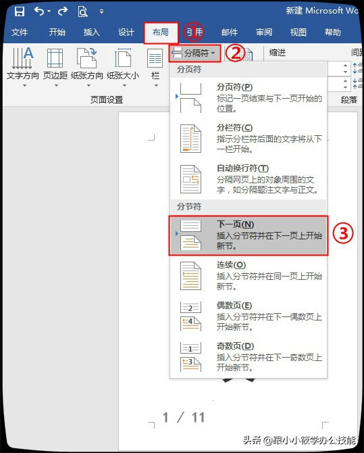Click the 纸张方向 orientation icon
This screenshot has height=453, width=364.
[x=86, y=57]
